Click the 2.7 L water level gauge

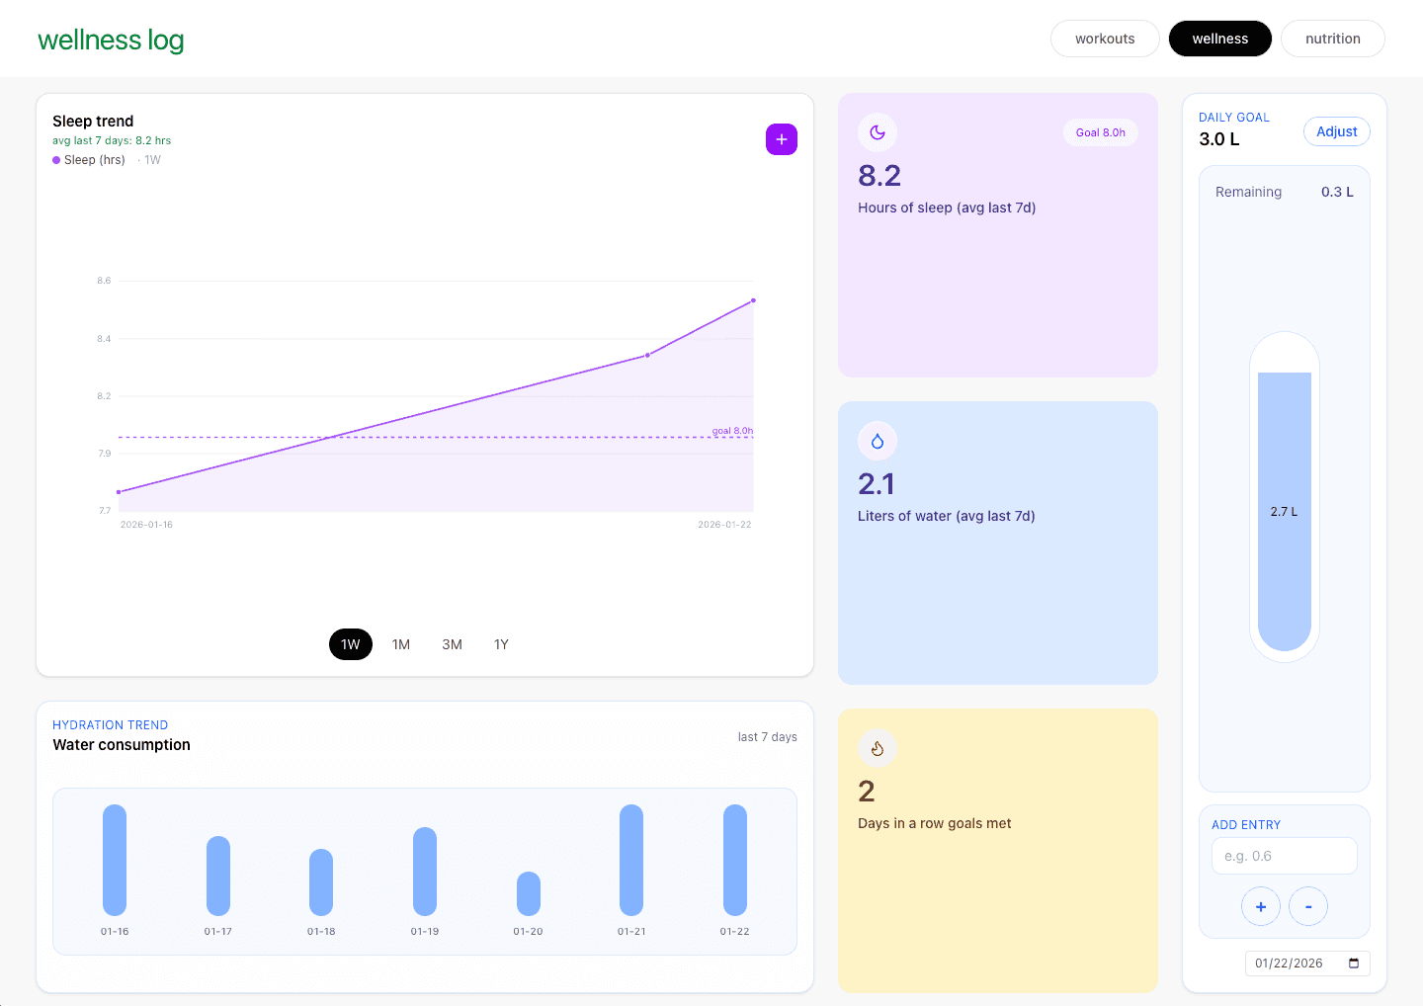[1284, 511]
